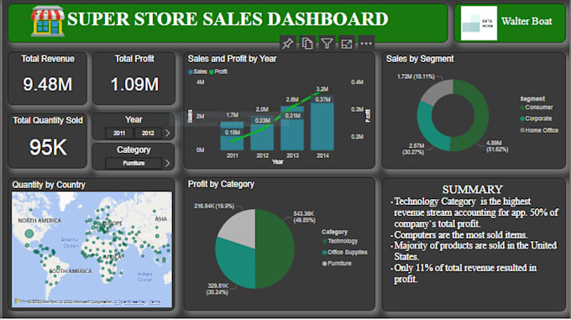Select Furniture in Category slicer
The image size is (571, 320).
click(134, 163)
